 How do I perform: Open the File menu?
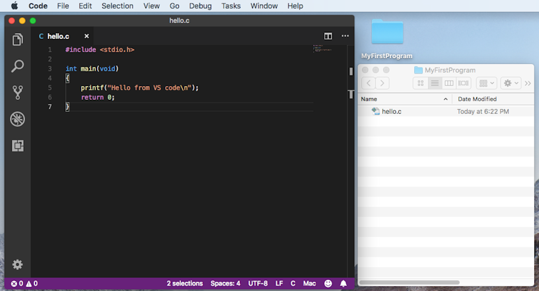point(63,6)
